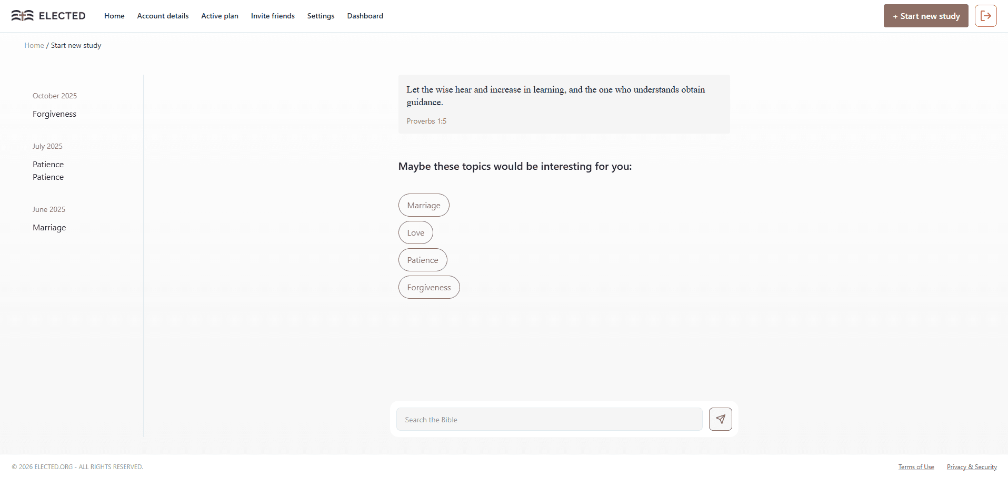Open the Terms of Use link

click(916, 467)
